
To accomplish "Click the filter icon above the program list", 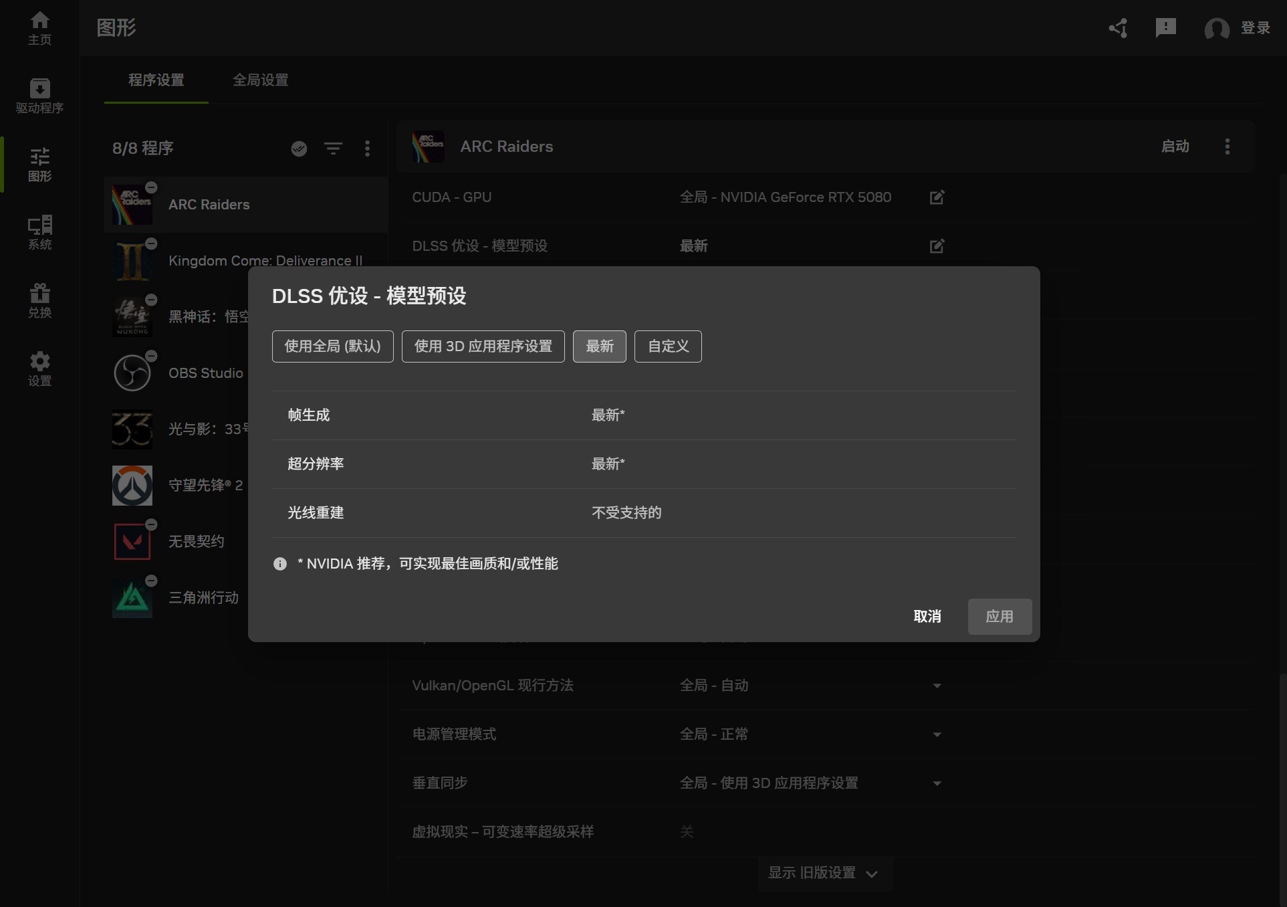I will tap(334, 148).
